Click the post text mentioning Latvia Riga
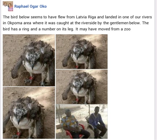 pos(77,23)
